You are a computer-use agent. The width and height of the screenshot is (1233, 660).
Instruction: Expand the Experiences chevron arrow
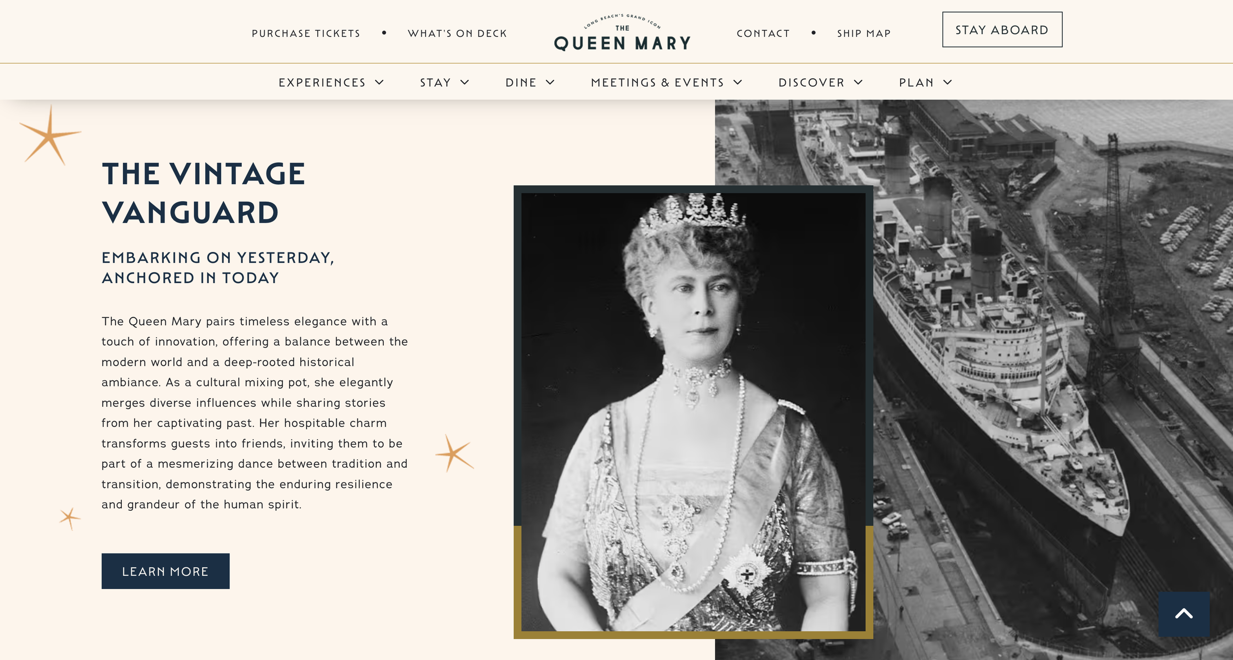click(379, 82)
